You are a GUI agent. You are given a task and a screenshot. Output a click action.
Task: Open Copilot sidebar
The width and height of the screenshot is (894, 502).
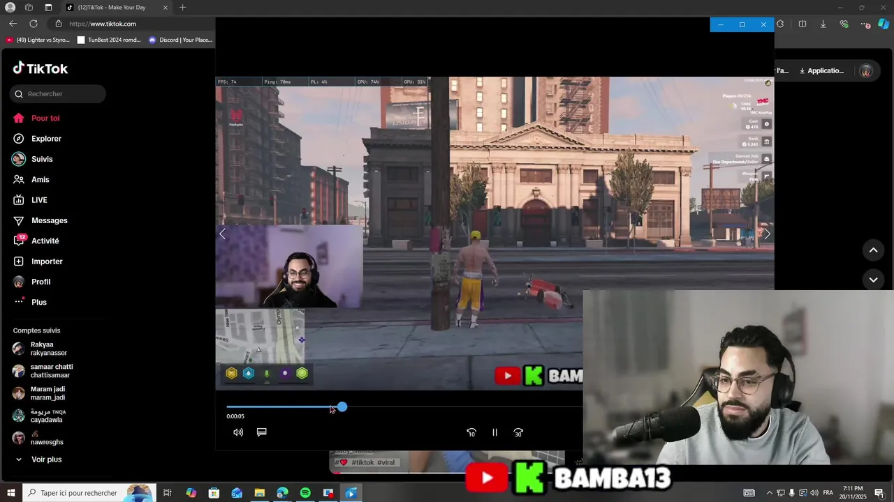coord(884,24)
